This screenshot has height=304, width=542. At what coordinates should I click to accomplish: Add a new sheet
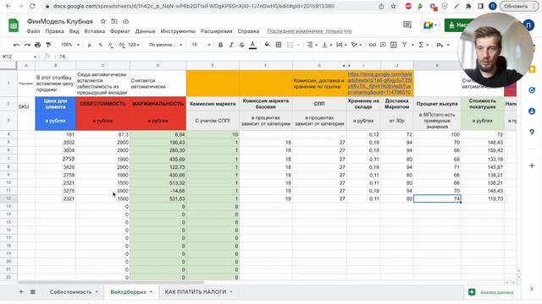(20, 292)
